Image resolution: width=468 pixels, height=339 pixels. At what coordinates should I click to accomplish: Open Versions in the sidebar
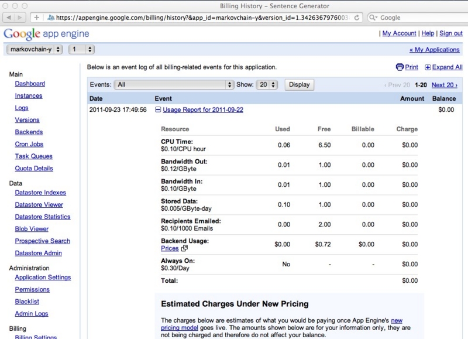coord(27,120)
